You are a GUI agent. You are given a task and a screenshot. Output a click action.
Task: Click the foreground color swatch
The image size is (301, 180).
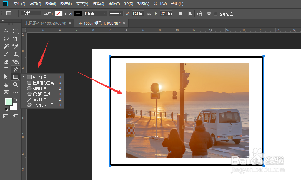[x=9, y=102]
